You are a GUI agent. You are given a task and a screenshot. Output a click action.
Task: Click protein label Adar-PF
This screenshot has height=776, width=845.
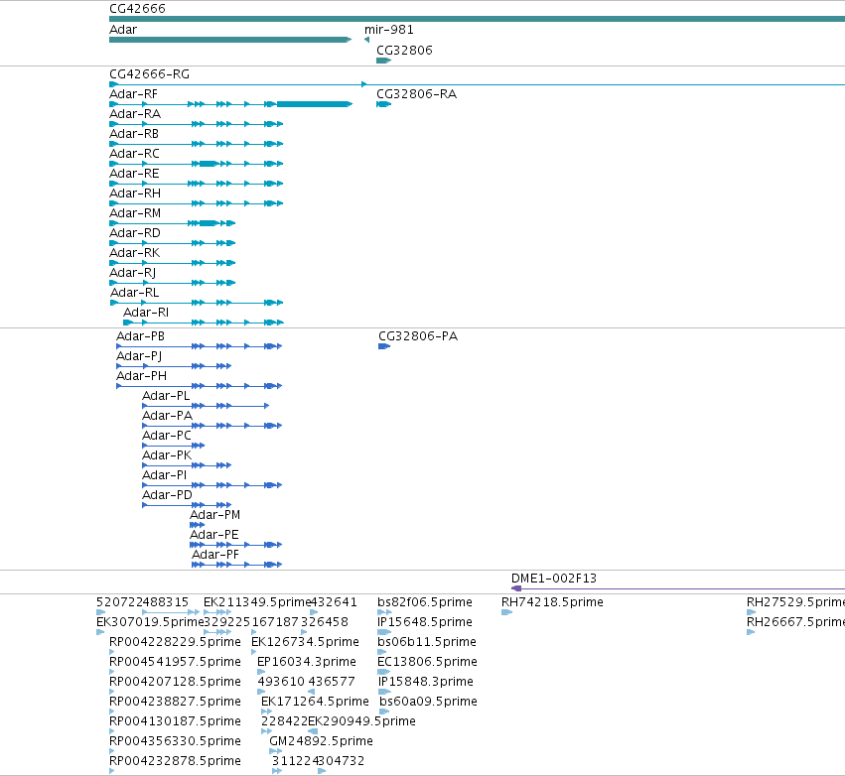215,556
